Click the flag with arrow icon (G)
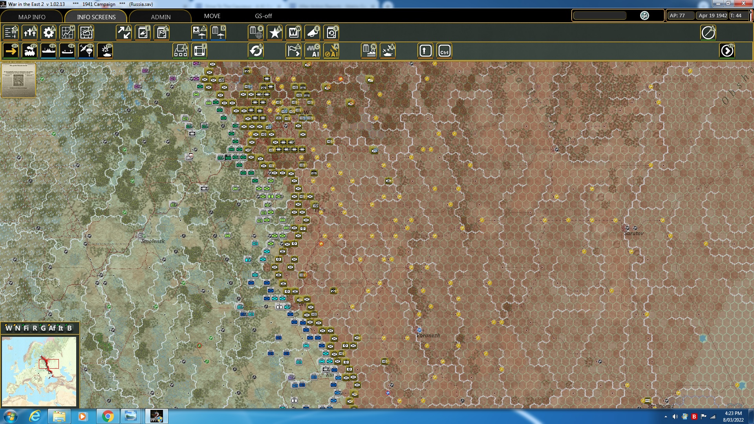The image size is (754, 424). point(293,51)
